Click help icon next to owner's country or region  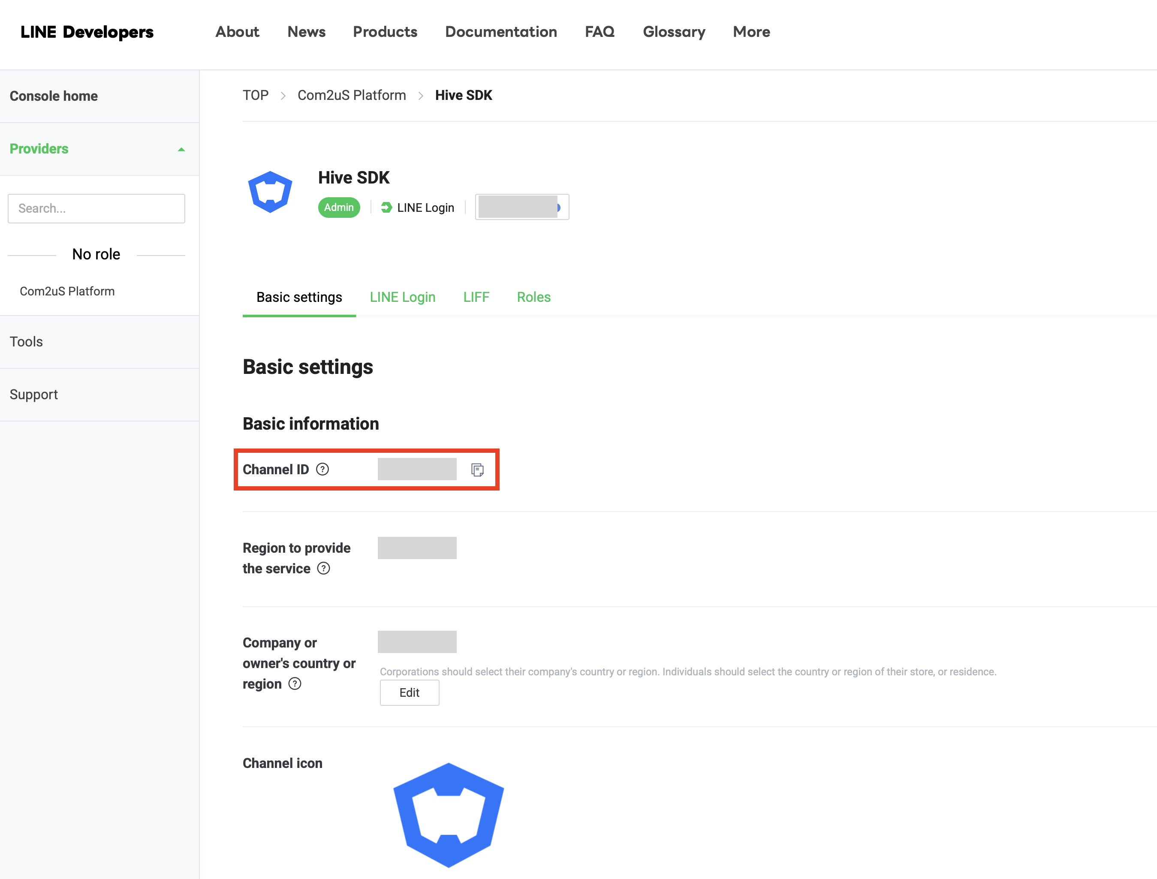pos(295,683)
